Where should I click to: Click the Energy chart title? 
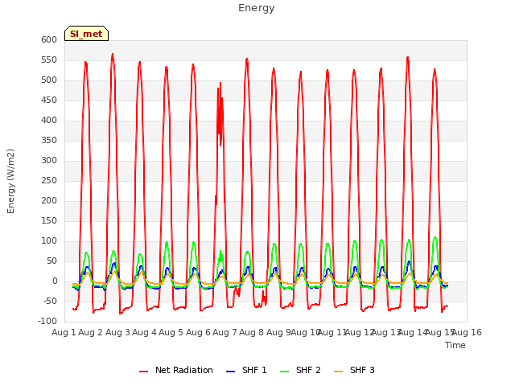point(257,8)
